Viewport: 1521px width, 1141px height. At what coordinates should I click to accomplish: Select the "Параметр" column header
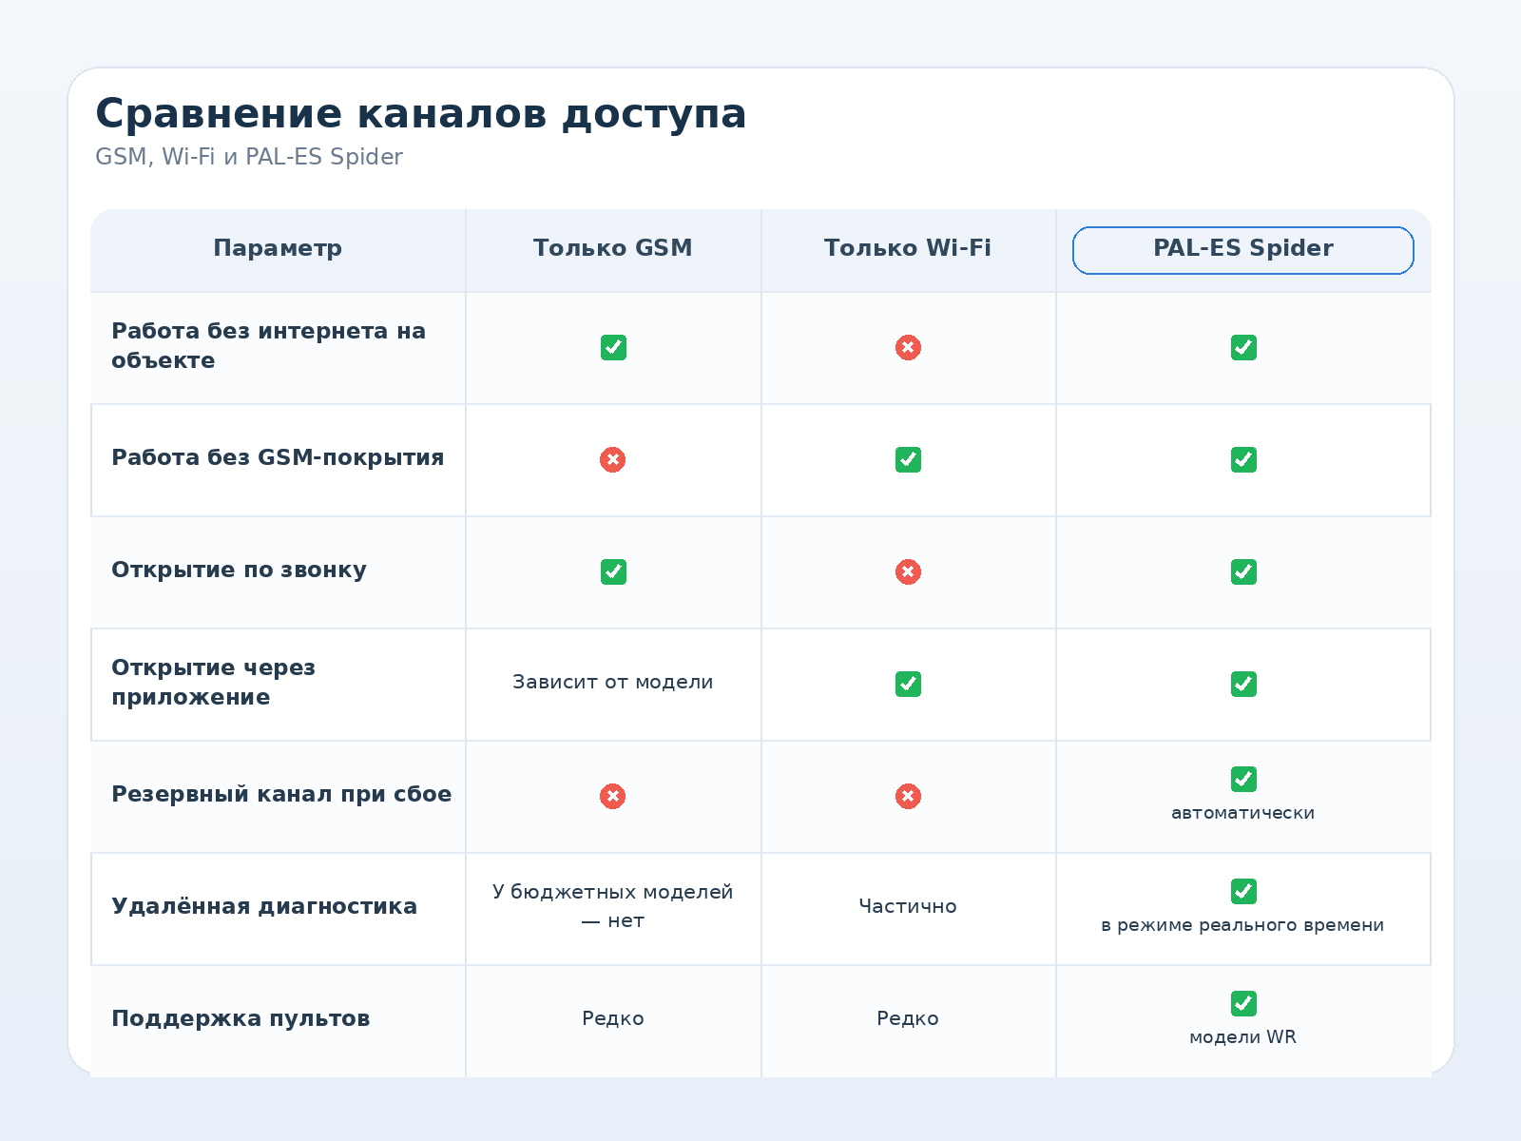[x=278, y=248]
